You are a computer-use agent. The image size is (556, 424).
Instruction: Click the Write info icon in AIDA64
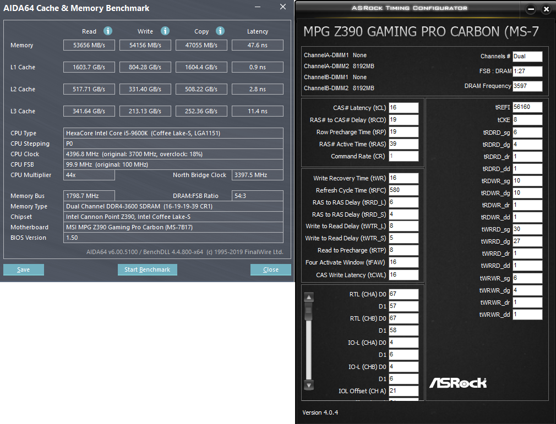[165, 31]
